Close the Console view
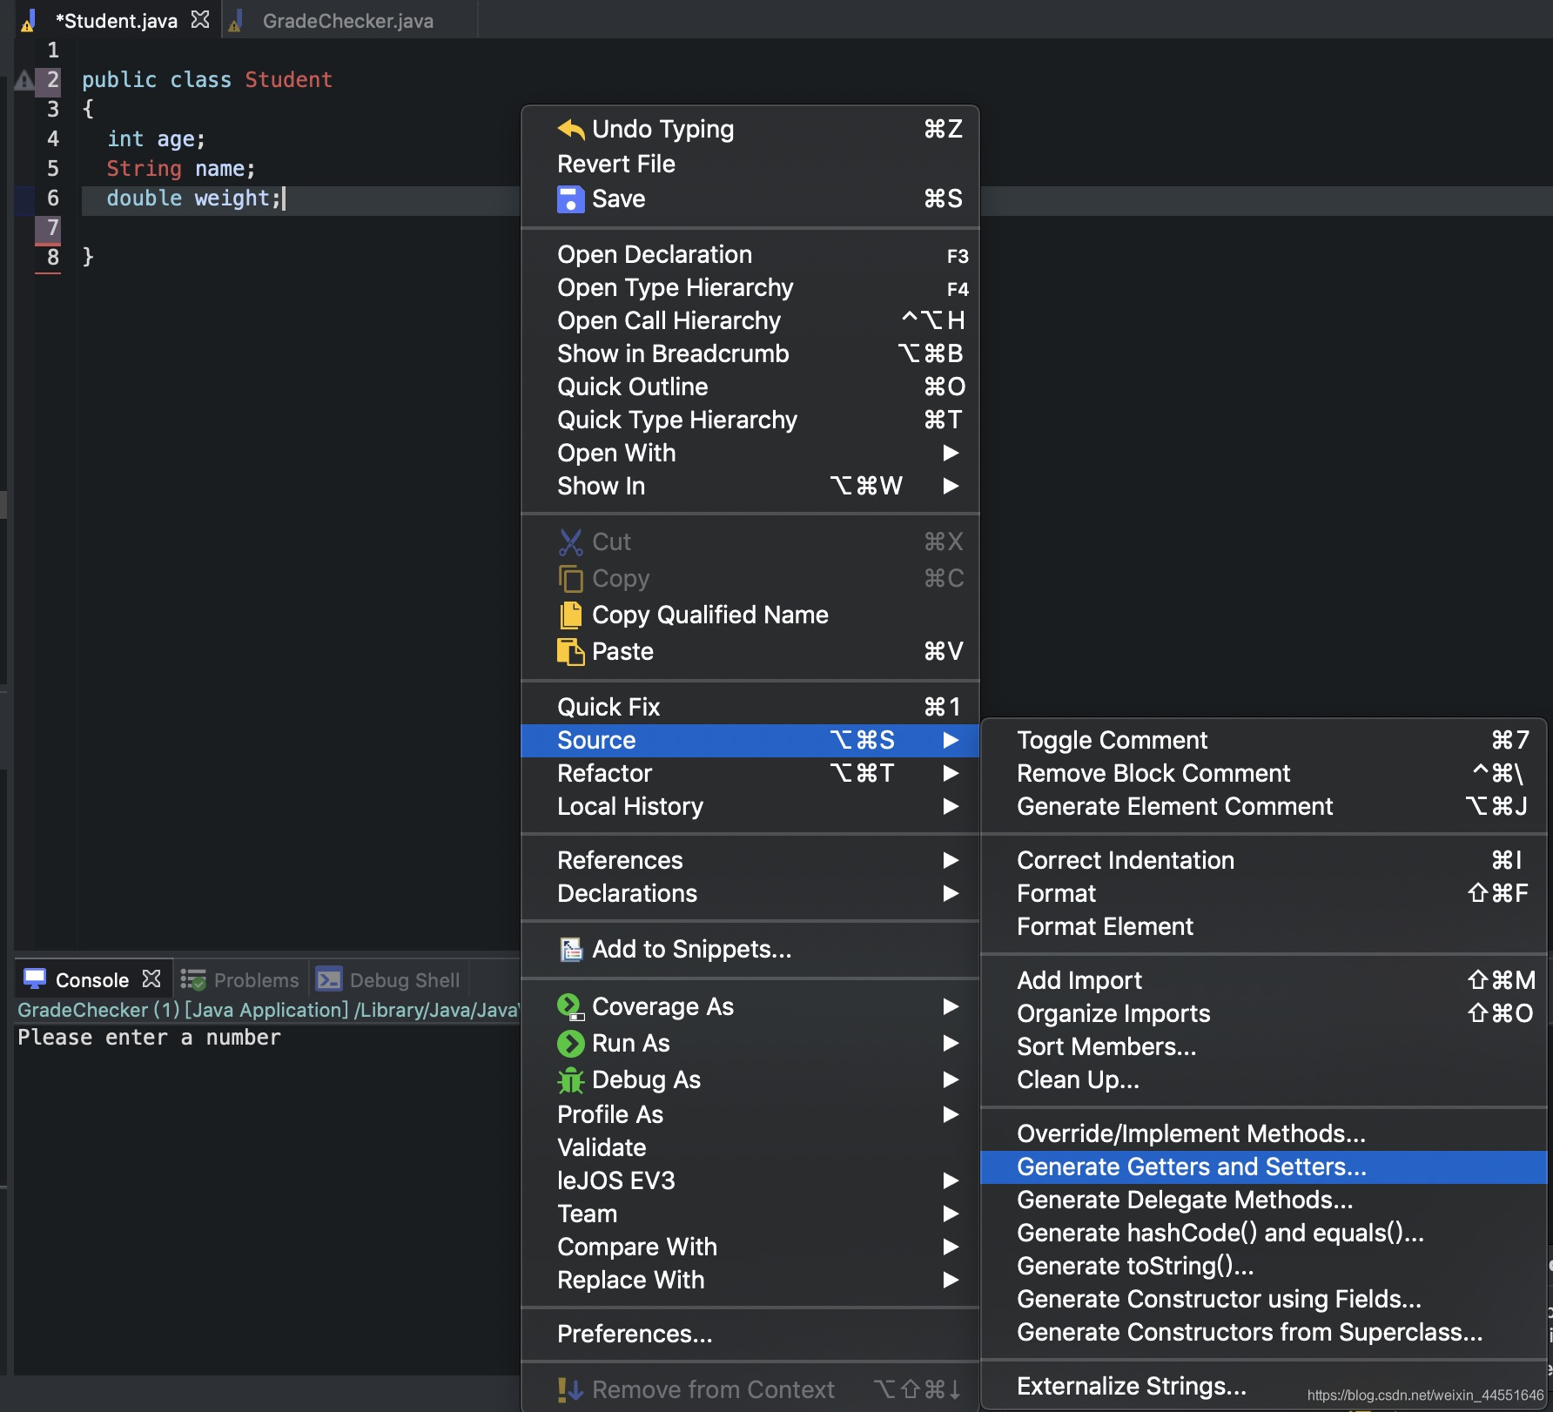 point(151,979)
